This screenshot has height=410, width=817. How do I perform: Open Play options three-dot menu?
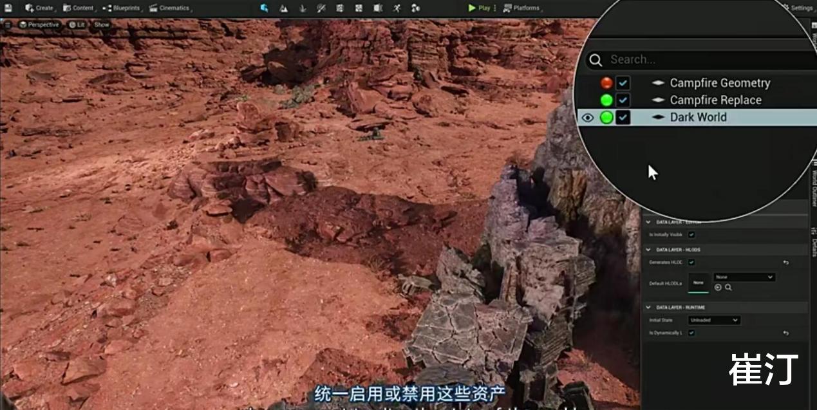point(495,8)
